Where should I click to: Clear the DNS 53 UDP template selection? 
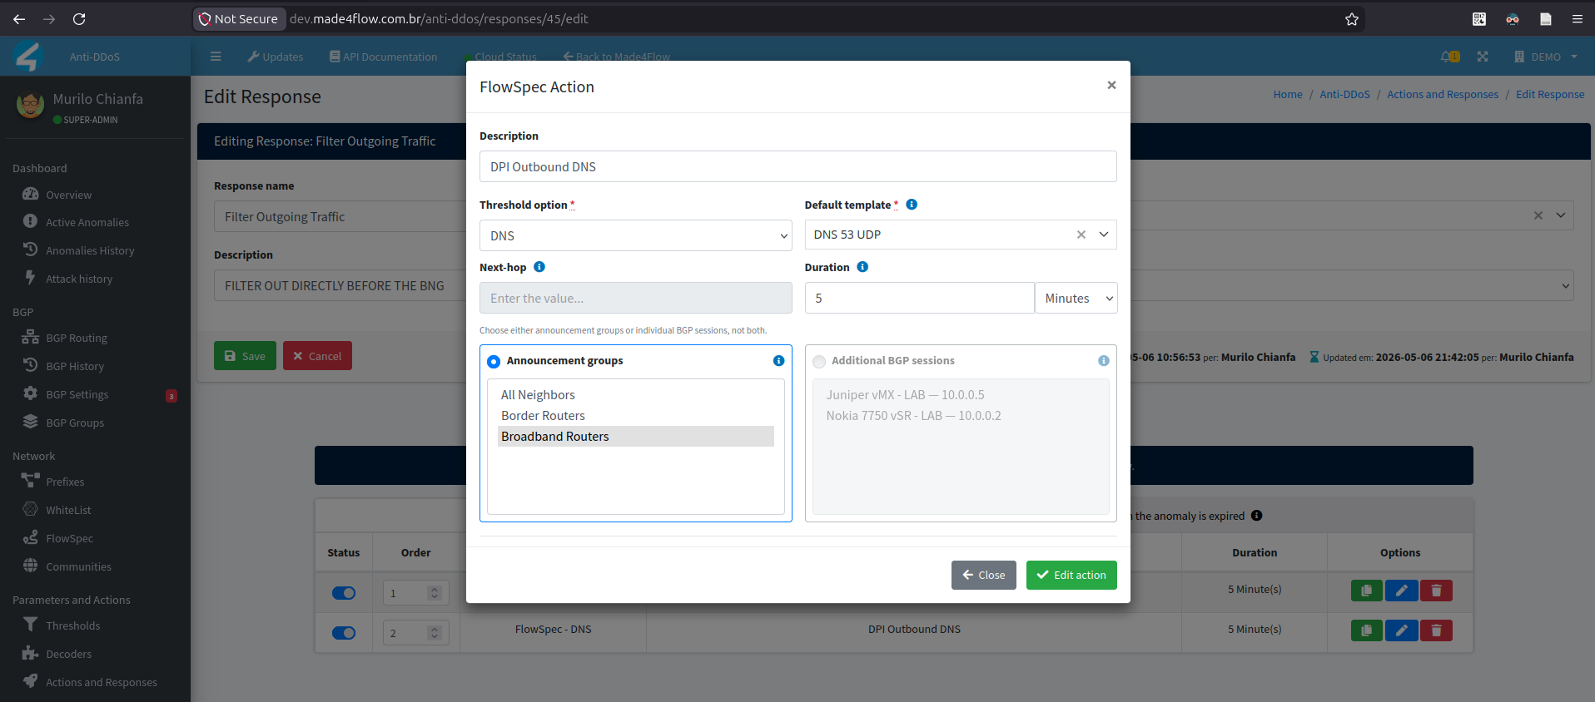pos(1081,235)
